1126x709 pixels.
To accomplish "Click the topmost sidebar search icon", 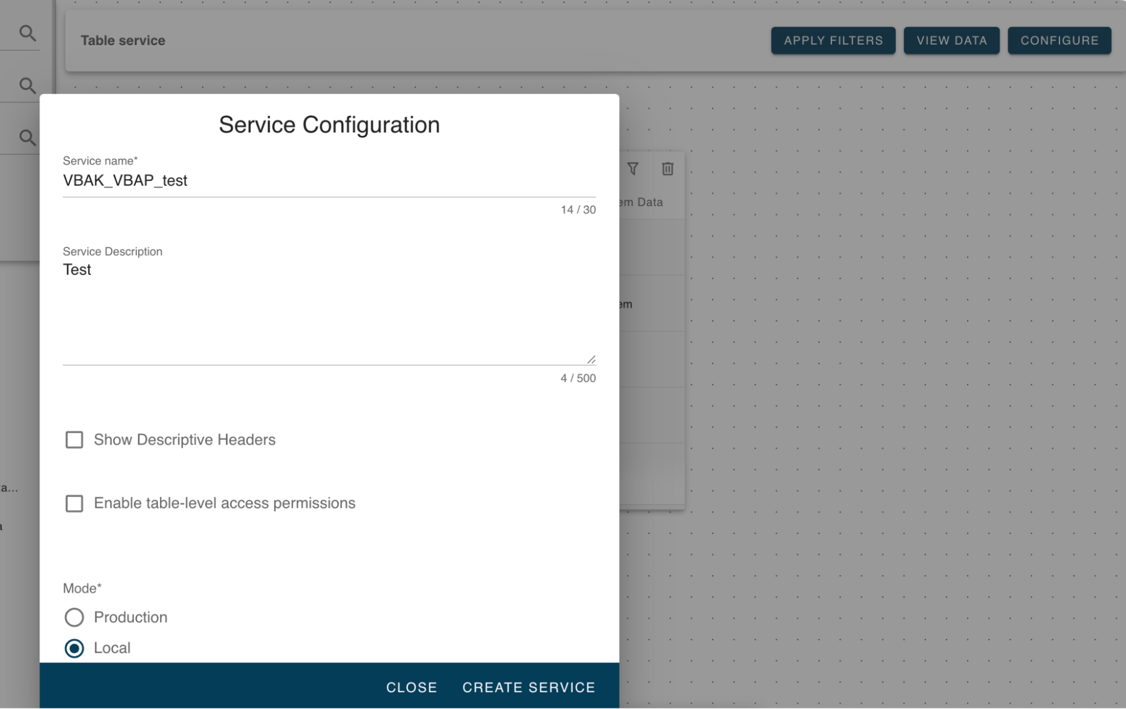I will 27,33.
